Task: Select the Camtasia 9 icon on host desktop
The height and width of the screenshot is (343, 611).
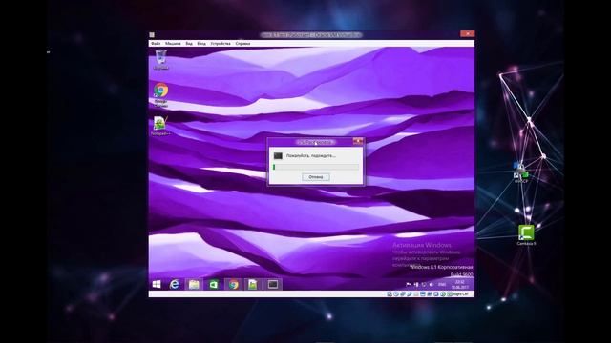Action: [x=526, y=235]
